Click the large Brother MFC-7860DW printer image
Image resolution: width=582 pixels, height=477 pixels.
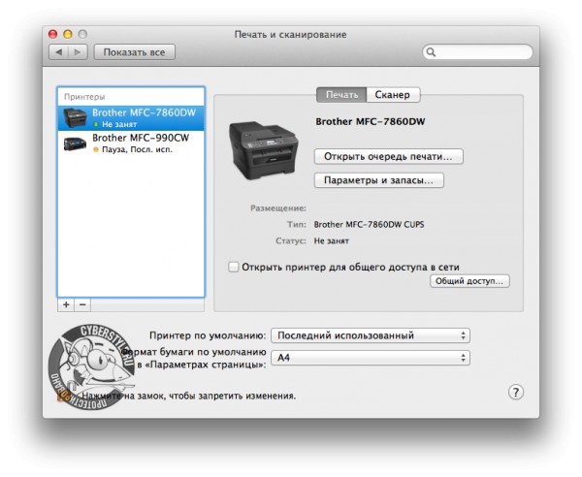pos(264,150)
